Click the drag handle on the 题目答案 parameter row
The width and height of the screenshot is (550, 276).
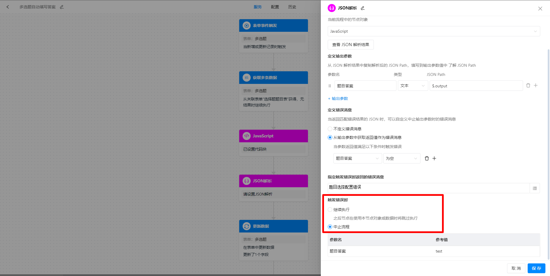tap(330, 86)
